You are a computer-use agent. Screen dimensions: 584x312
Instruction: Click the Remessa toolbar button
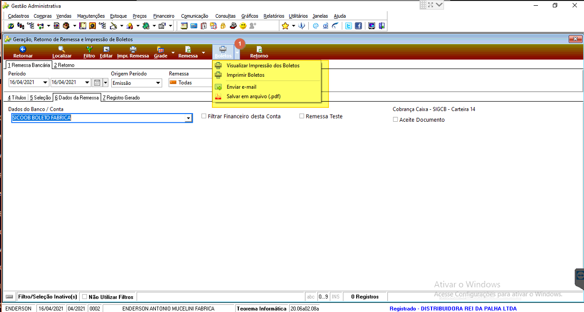pyautogui.click(x=188, y=52)
